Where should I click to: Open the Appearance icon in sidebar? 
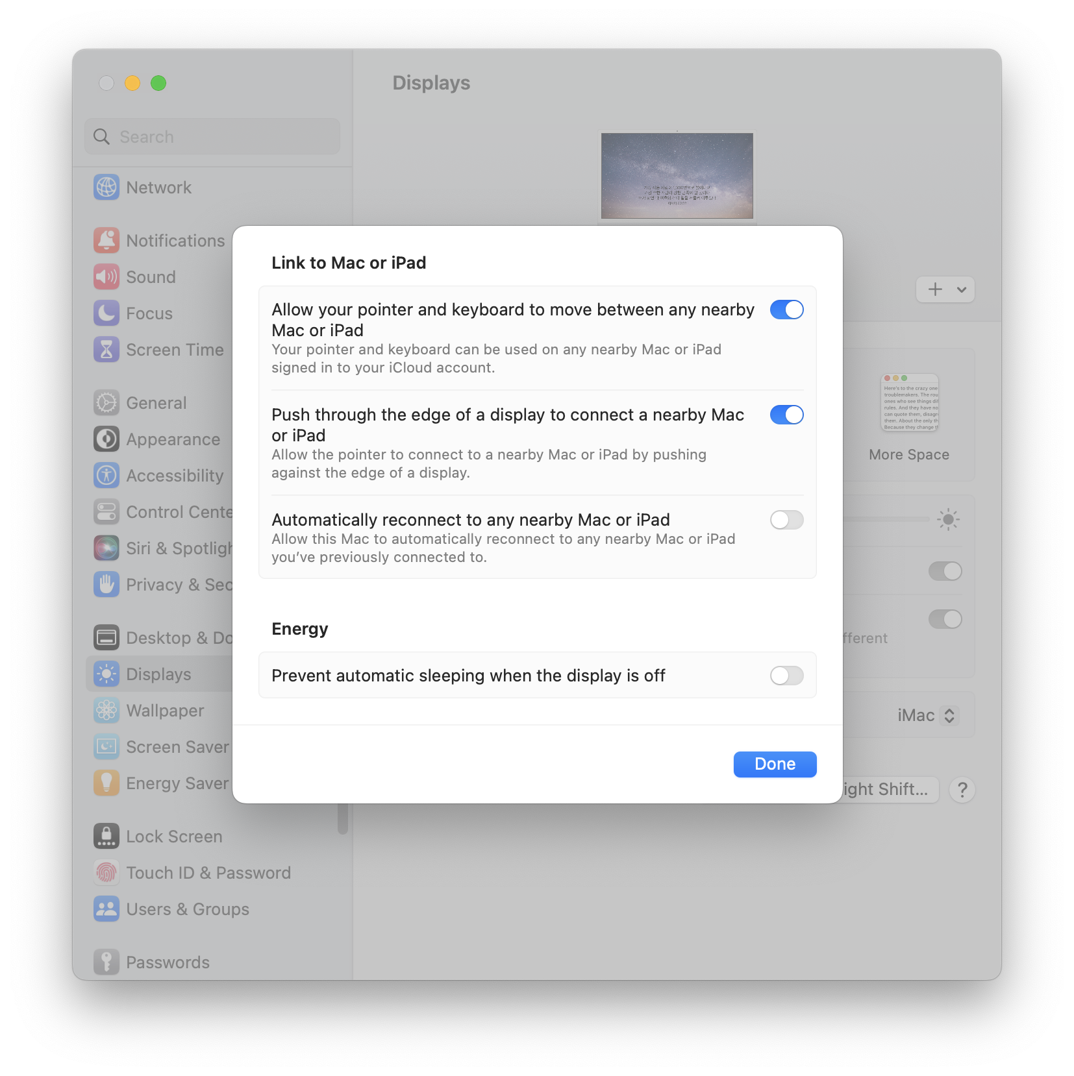click(x=106, y=439)
